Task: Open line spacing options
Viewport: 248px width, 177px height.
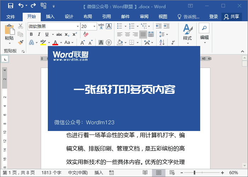Action: 163,34
